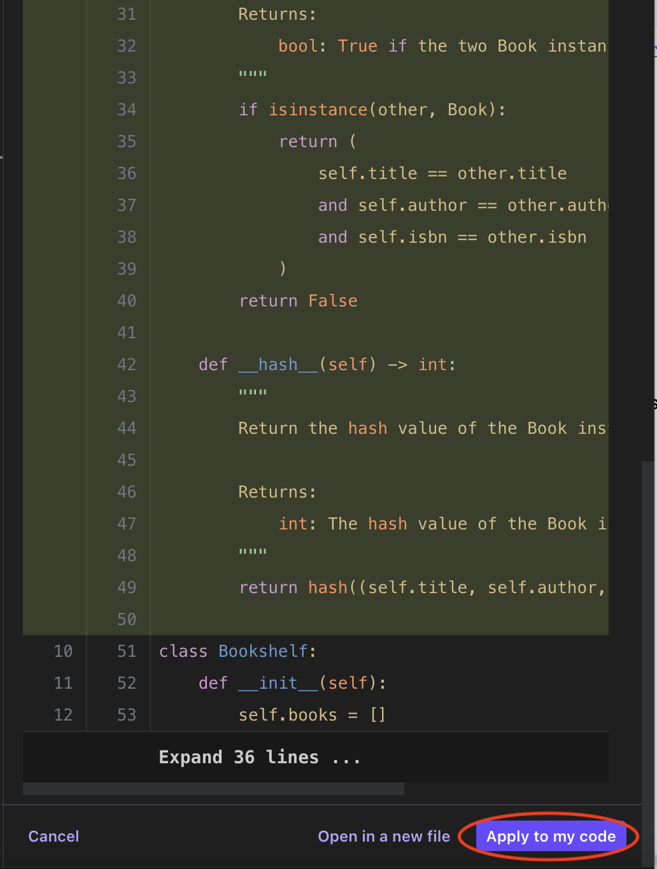Click line 31 'Returns:' text

[277, 14]
